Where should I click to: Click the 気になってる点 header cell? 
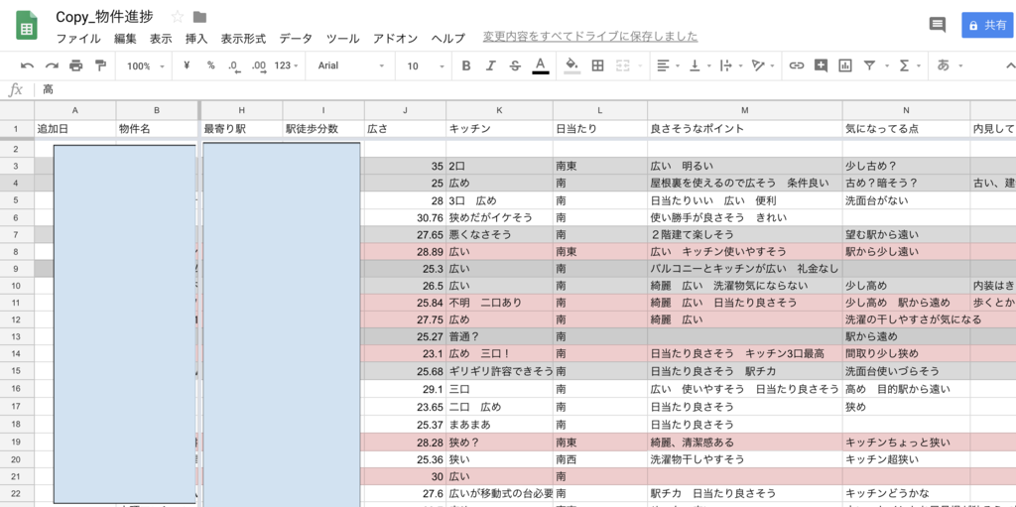(906, 129)
